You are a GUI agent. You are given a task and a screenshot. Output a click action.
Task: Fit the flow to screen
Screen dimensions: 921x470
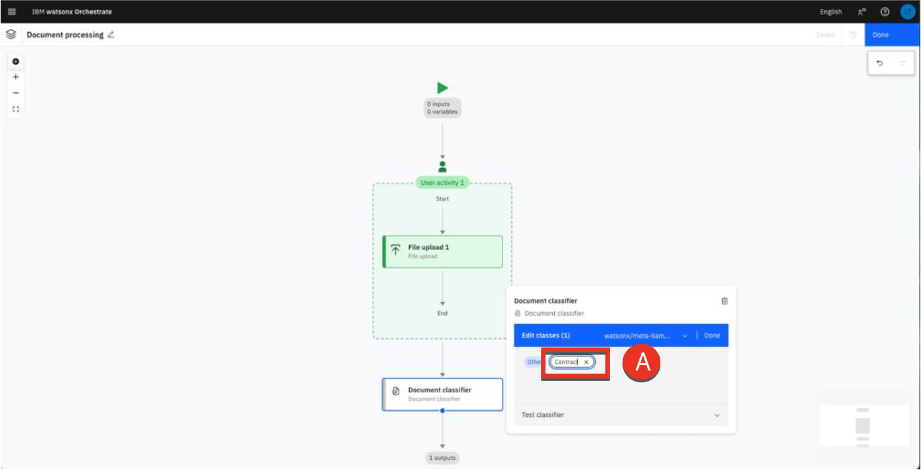pyautogui.click(x=16, y=109)
